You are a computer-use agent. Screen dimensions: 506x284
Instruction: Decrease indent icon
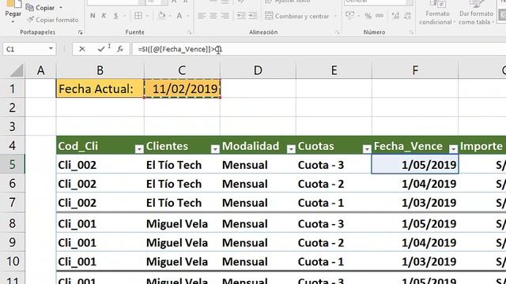pos(241,16)
